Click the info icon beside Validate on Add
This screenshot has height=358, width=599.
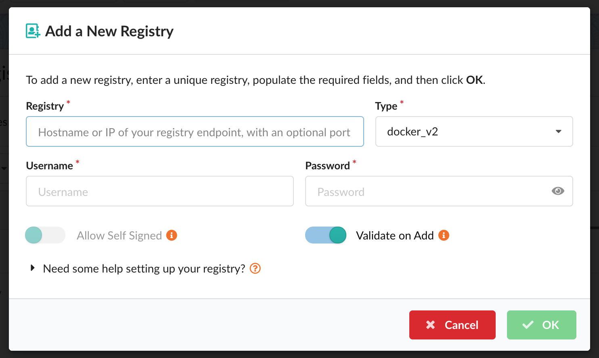click(x=444, y=235)
